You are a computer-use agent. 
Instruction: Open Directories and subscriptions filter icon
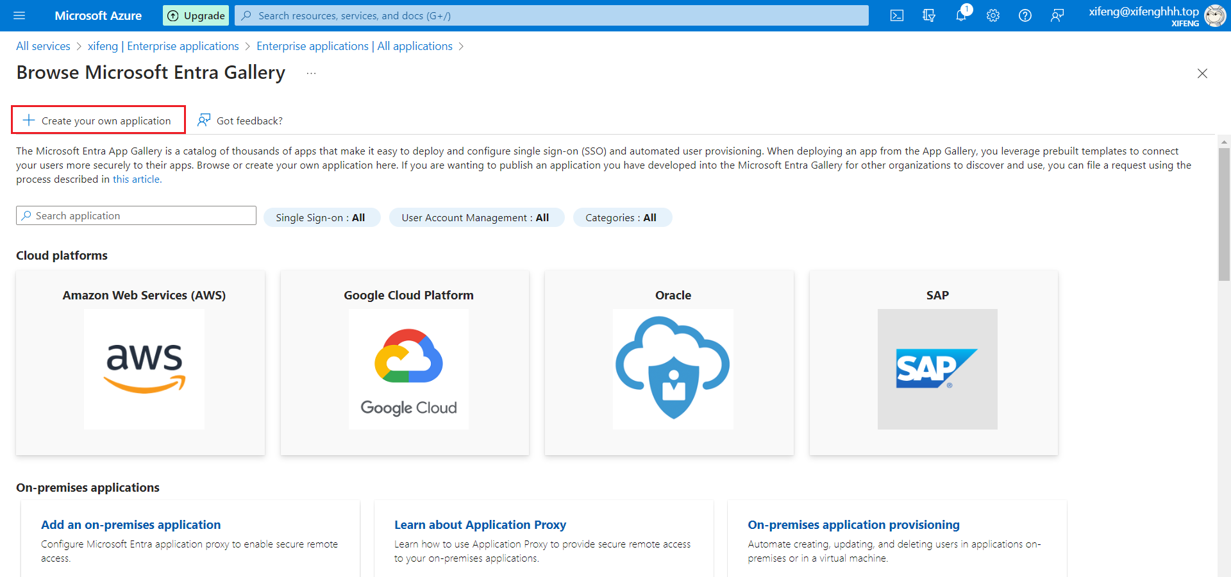point(929,15)
